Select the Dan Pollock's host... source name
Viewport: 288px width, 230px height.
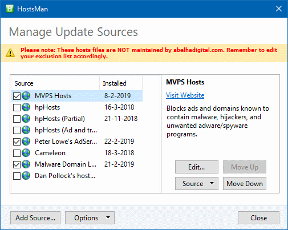[x=65, y=176]
